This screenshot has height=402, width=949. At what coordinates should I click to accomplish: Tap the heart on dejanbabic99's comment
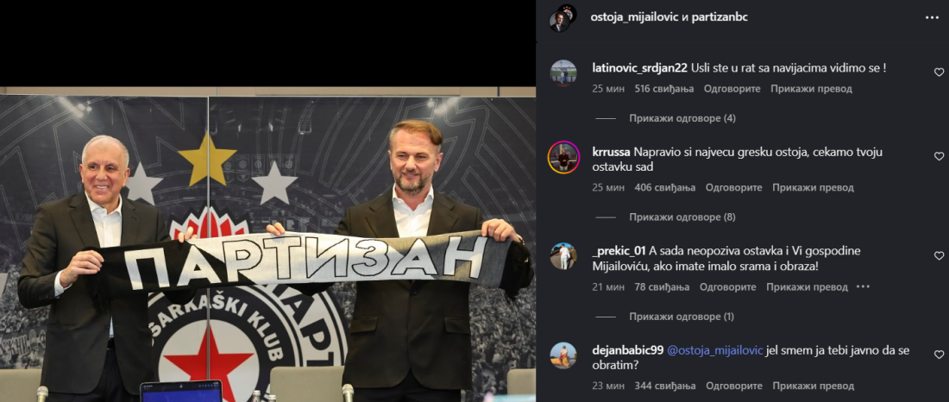click(x=939, y=355)
